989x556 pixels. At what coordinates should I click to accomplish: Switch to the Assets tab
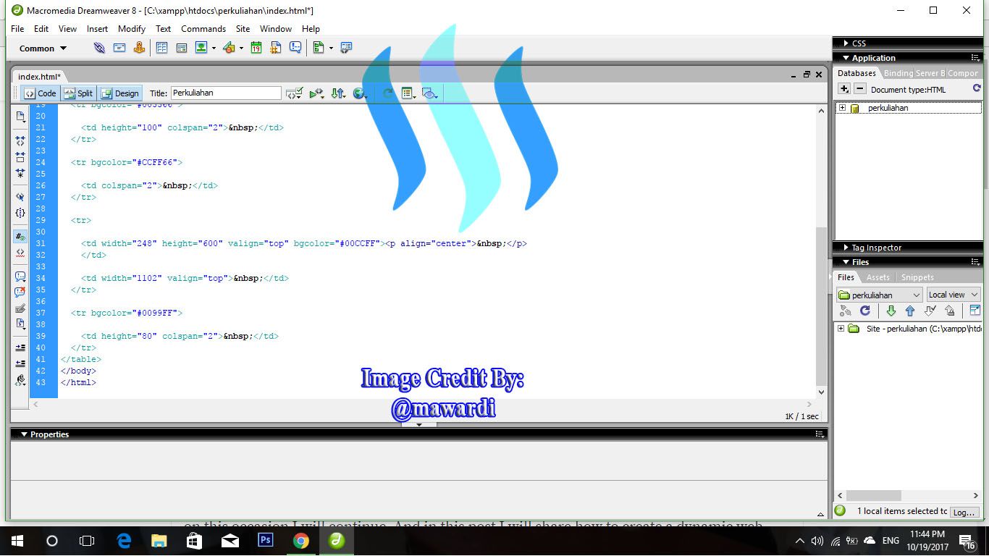pyautogui.click(x=878, y=277)
